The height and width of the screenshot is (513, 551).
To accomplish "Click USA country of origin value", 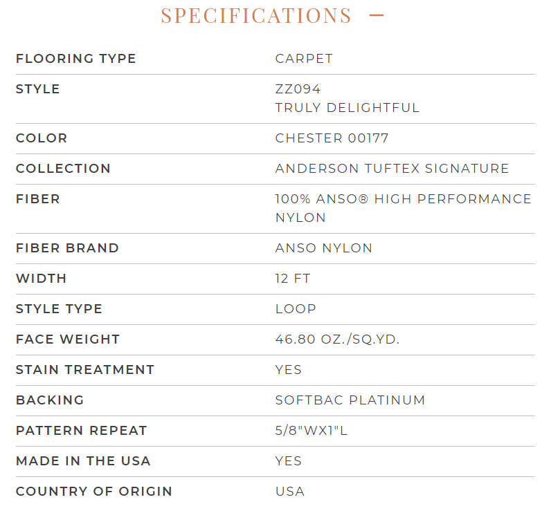I will tap(290, 492).
